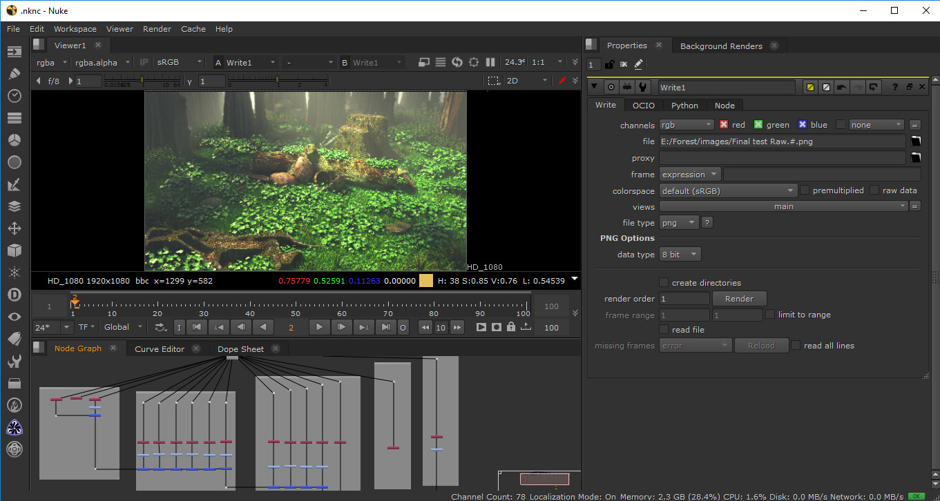Toggle the red channel checkbox
The image size is (940, 501).
[x=724, y=125]
